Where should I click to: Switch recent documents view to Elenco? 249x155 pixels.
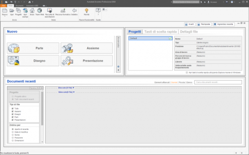pos(189,83)
